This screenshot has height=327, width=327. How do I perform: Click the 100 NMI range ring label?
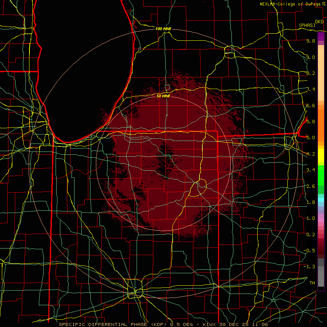(163, 29)
